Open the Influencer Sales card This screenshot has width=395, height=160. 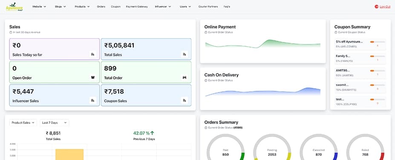point(55,95)
